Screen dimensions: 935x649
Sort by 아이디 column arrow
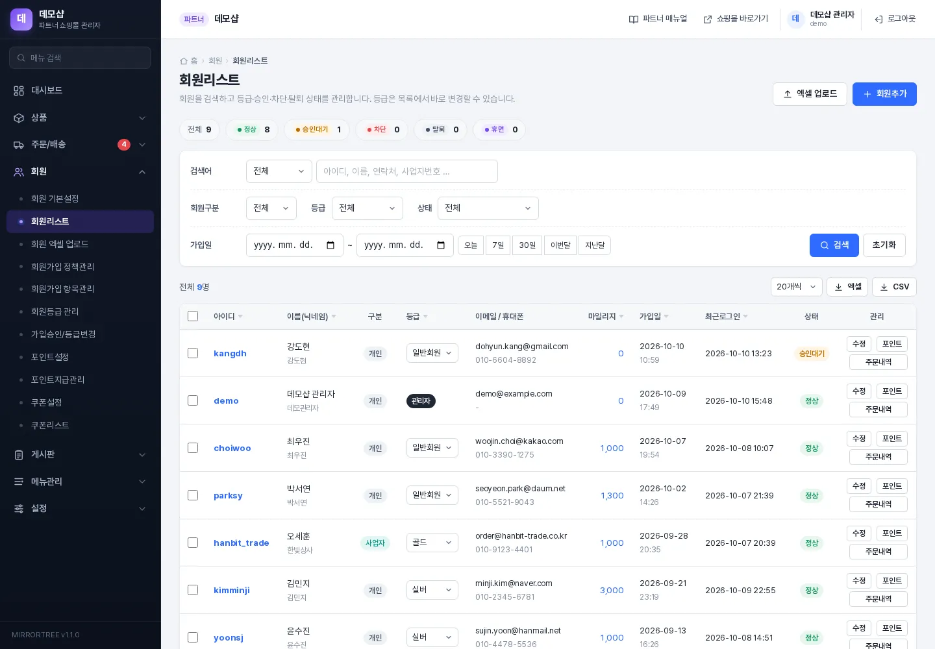[240, 317]
